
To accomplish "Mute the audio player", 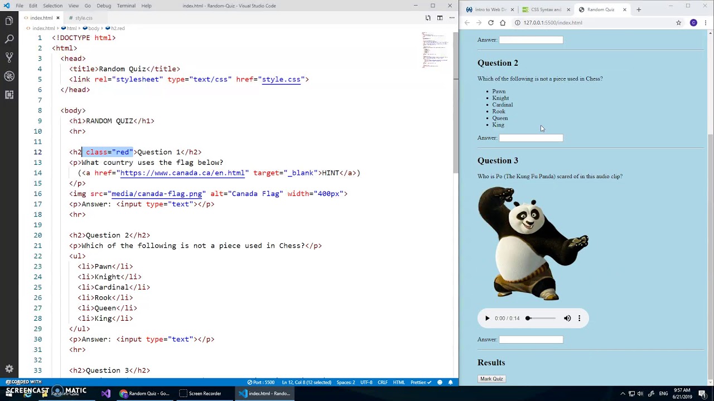I will click(567, 319).
